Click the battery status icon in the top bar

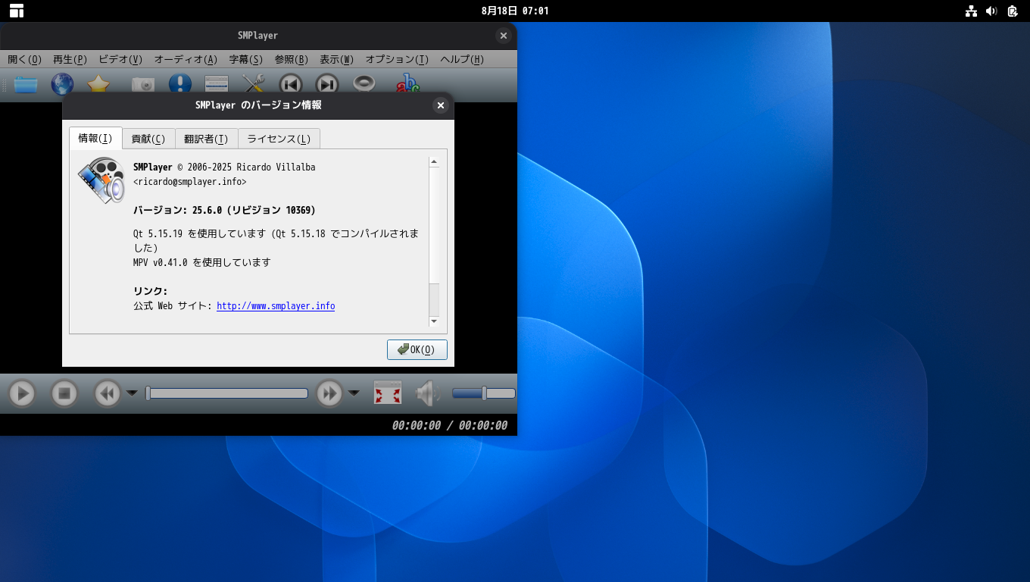tap(1013, 11)
